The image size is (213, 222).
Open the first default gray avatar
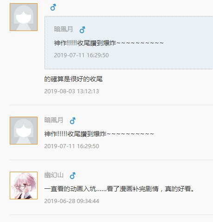24,17
